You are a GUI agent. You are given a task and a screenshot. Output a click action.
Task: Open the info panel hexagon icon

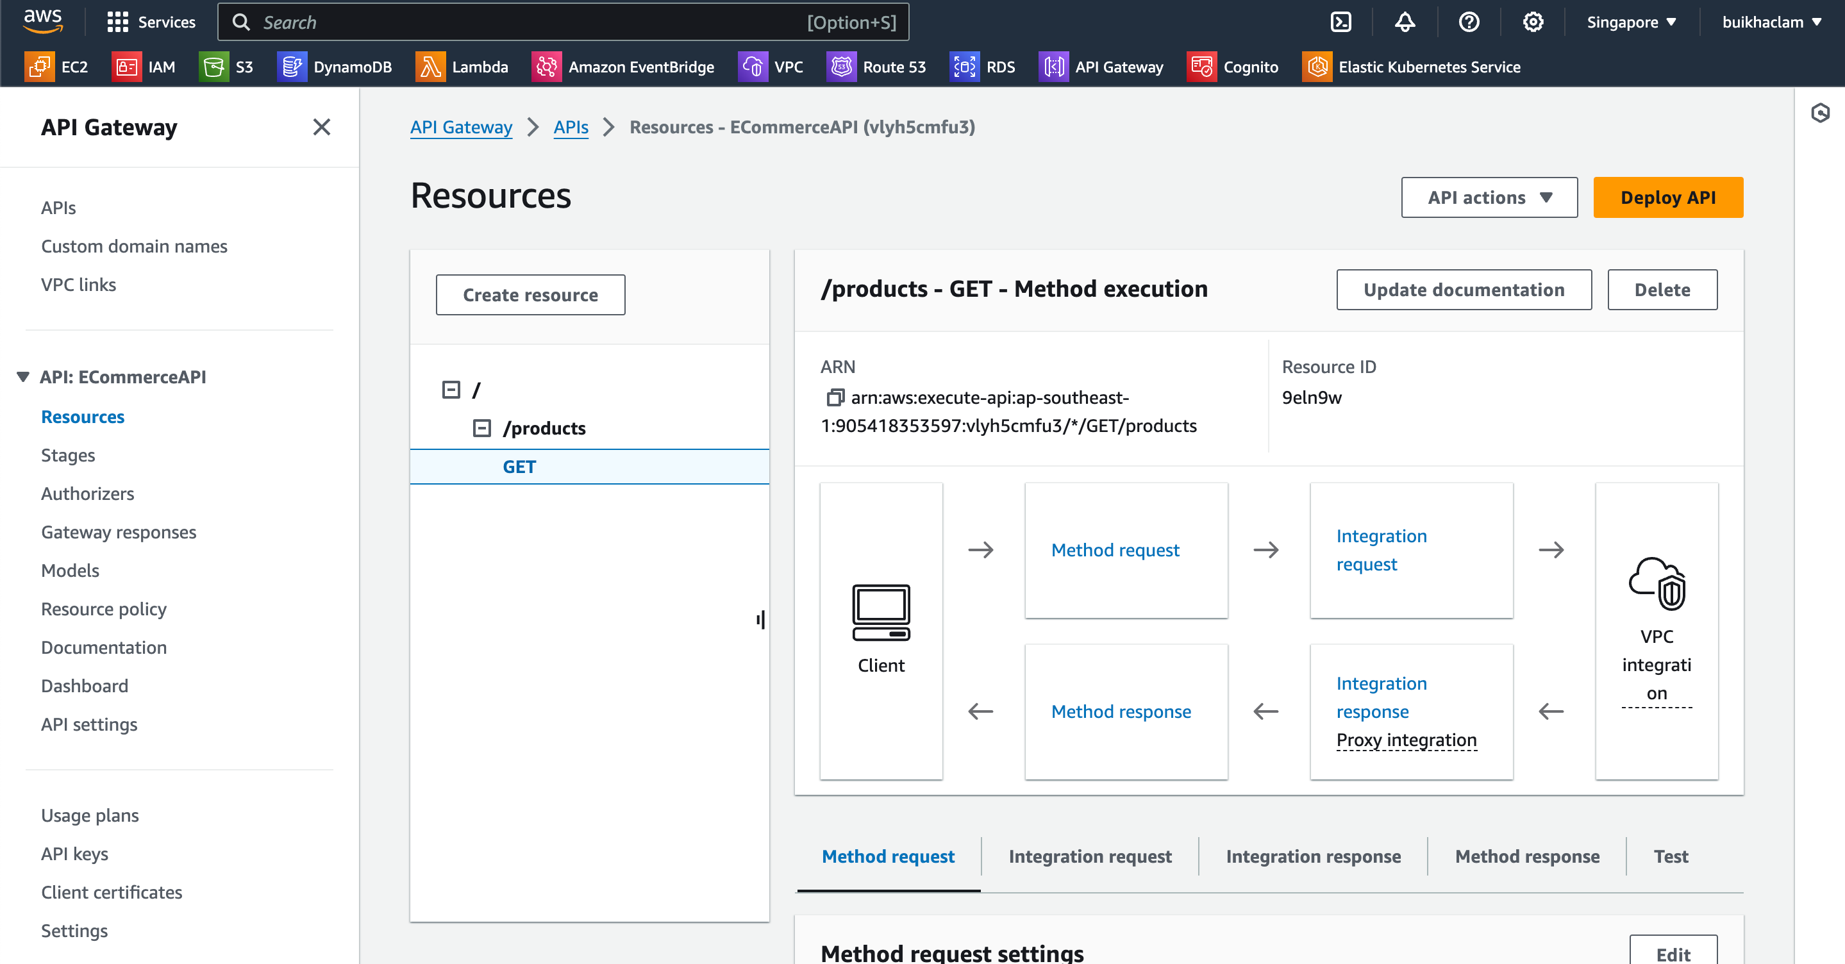coord(1820,112)
